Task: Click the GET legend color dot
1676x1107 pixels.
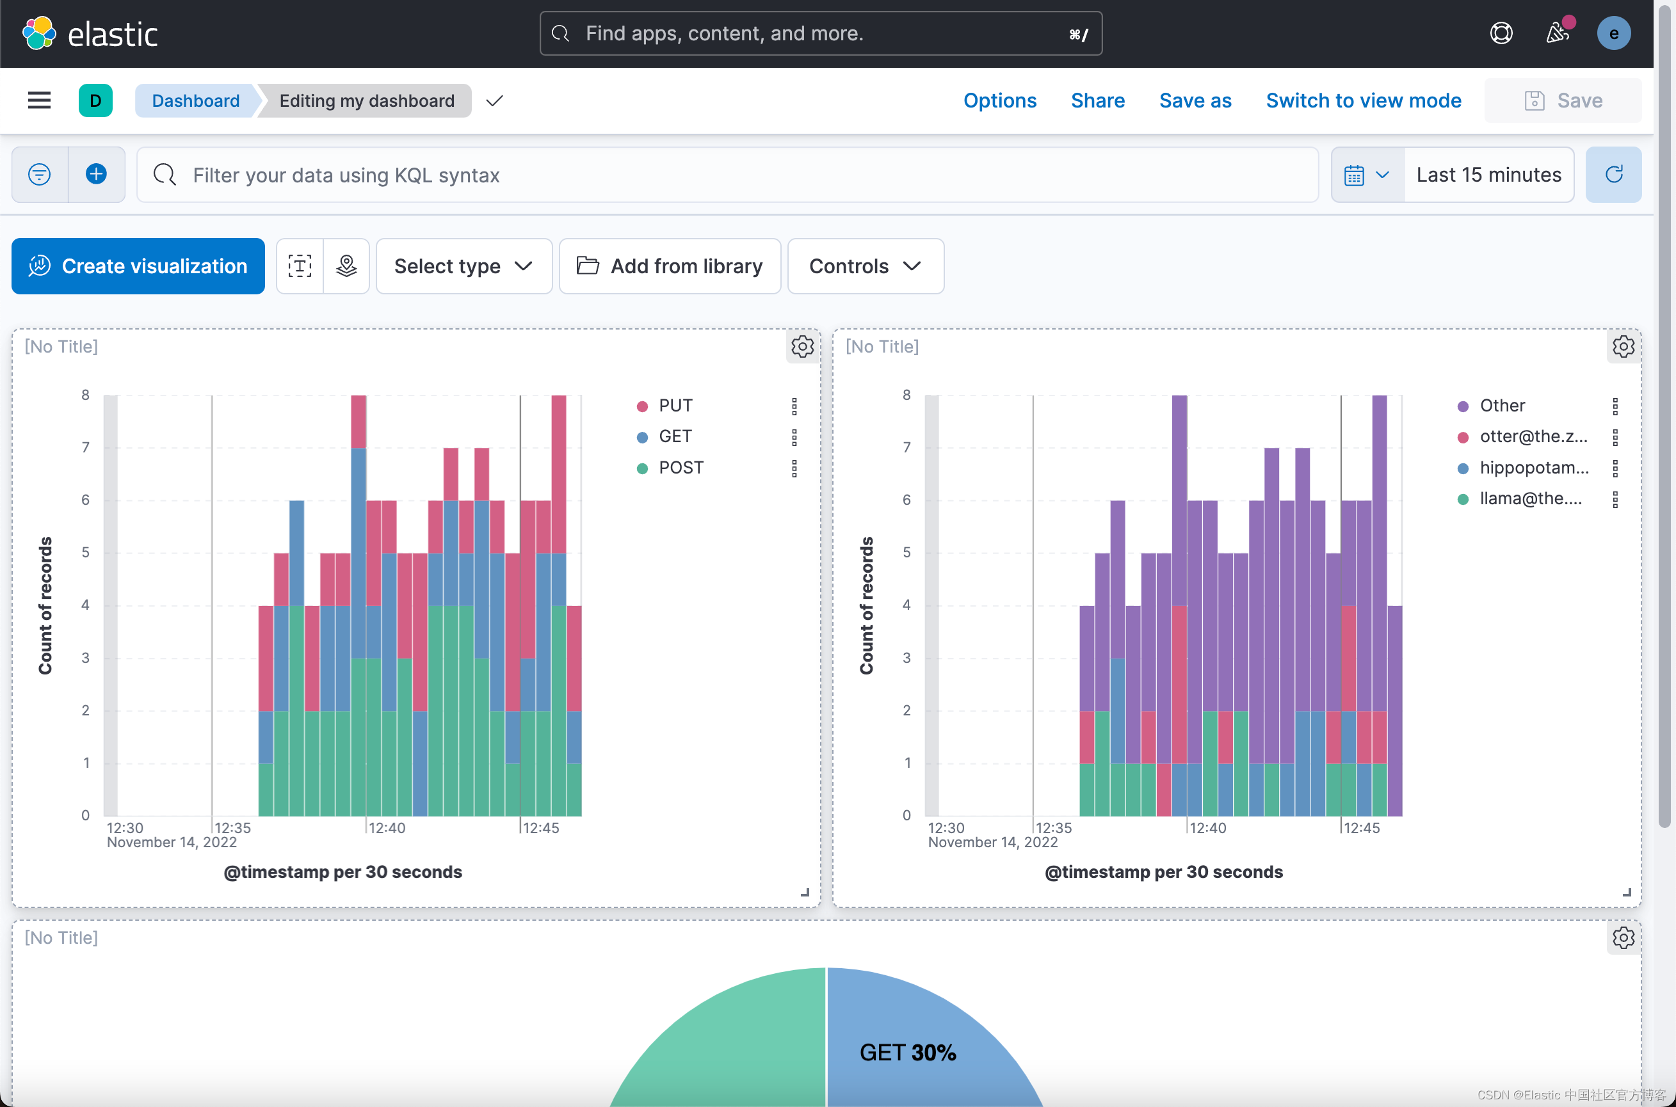Action: [642, 436]
